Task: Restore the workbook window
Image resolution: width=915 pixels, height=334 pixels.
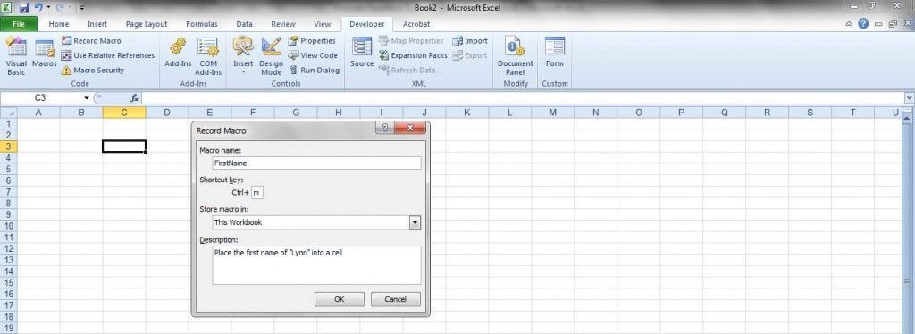Action: 893,24
